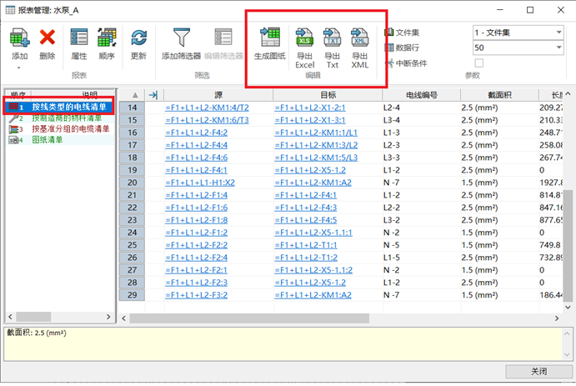576x386 pixels.
Task: Open target link =F1+L1+L2-X5-1.1:1
Action: (x=313, y=233)
